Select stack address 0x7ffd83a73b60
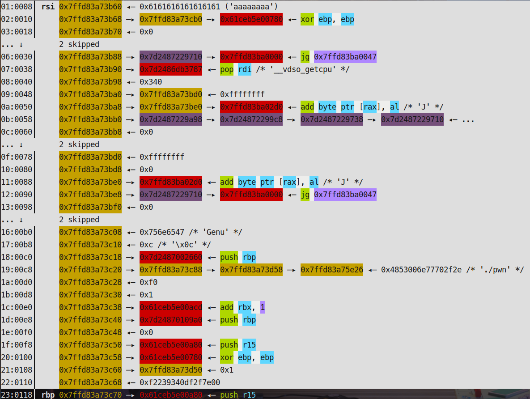This screenshot has width=530, height=399. click(90, 7)
